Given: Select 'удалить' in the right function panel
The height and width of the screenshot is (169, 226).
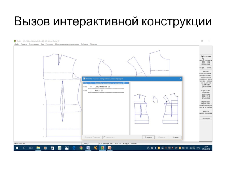Looking at the screenshot, I should (x=206, y=94).
